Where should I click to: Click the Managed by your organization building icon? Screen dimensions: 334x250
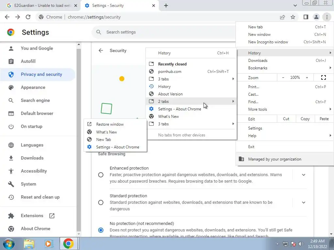(241, 159)
